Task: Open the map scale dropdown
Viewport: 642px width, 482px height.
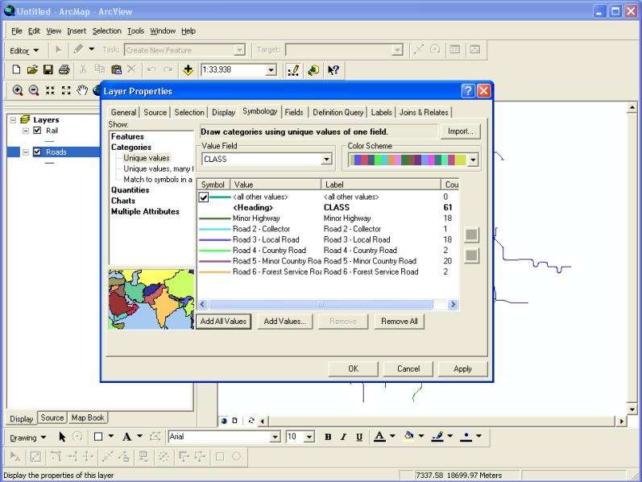Action: (271, 70)
